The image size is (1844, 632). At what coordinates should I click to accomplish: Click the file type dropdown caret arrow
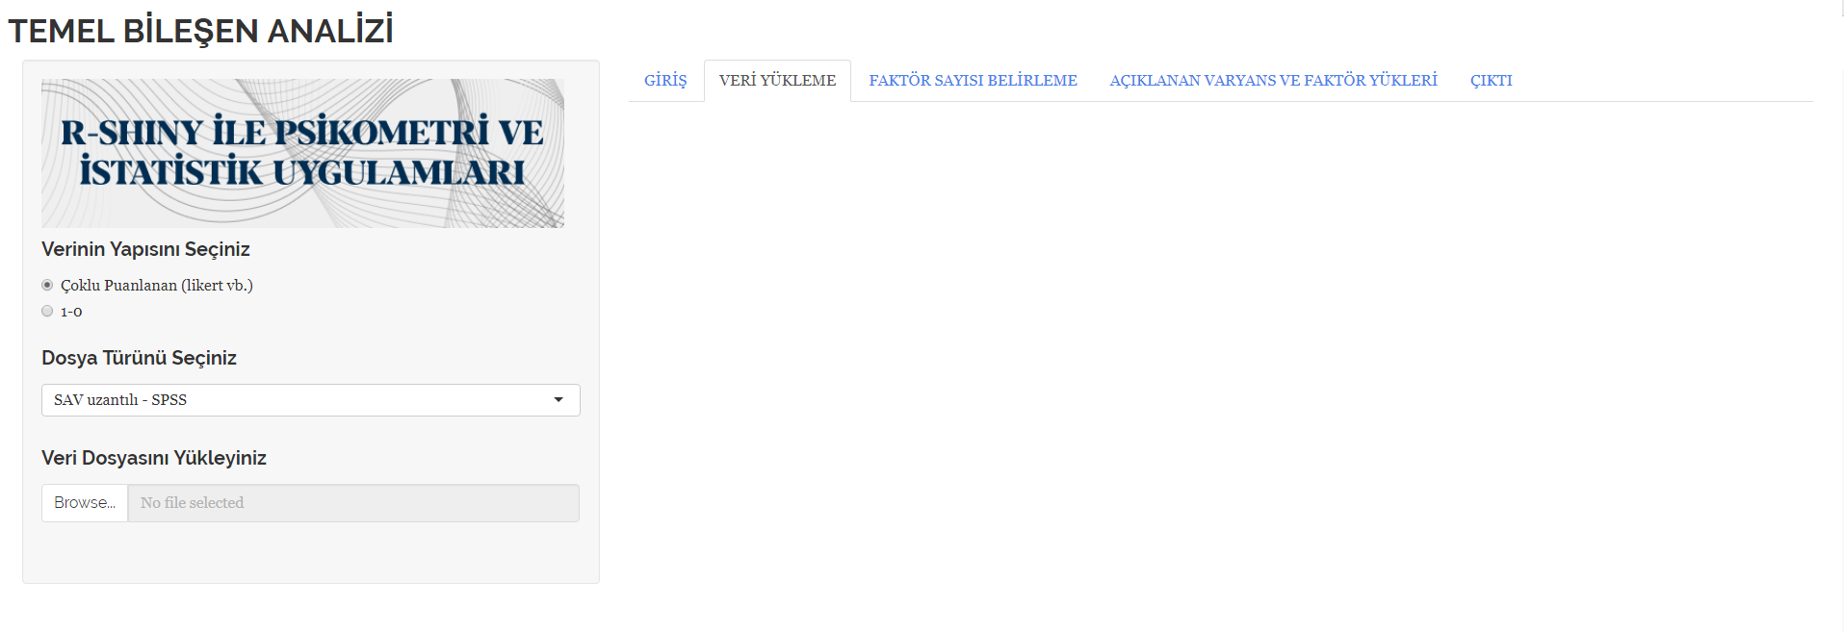pos(558,400)
